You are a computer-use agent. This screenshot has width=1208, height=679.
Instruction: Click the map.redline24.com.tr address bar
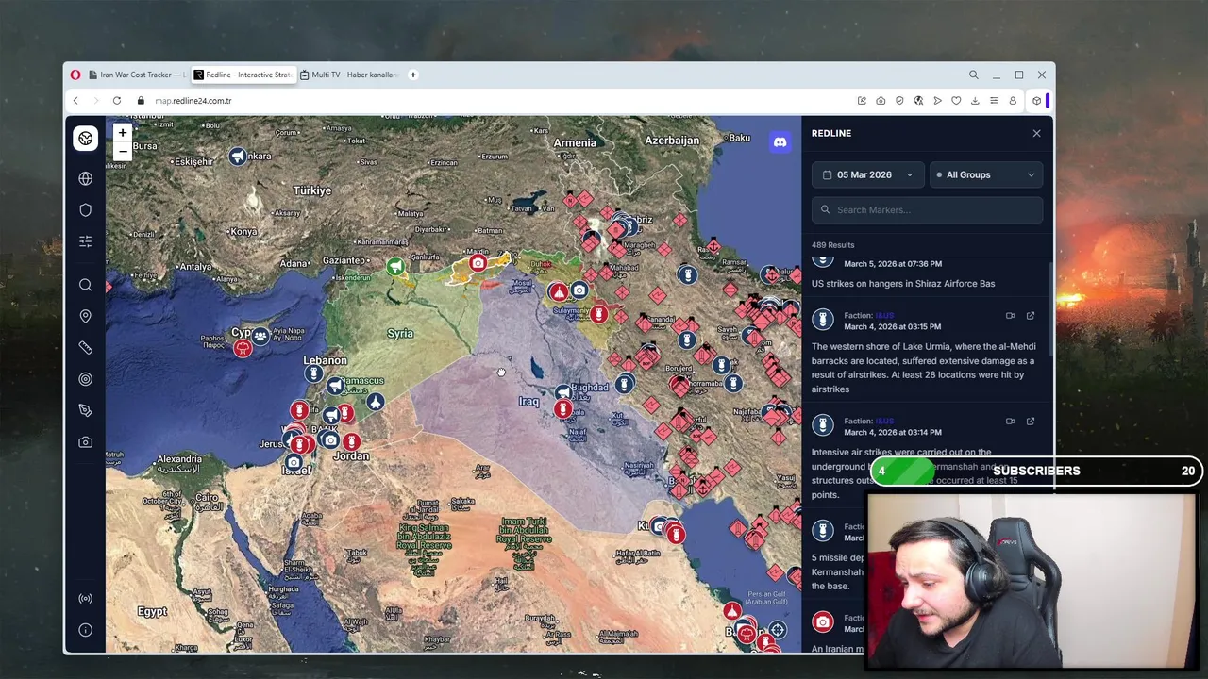click(193, 101)
